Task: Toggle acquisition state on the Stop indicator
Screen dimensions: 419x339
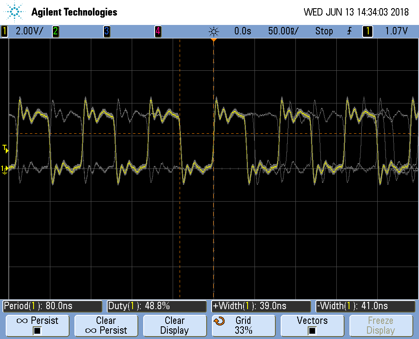Action: point(324,31)
